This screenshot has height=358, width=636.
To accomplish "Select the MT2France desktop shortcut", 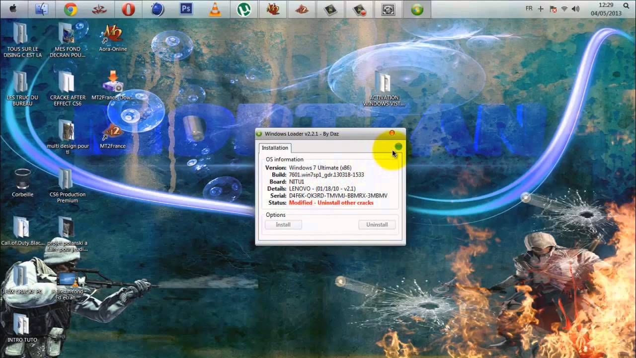I will [x=113, y=135].
